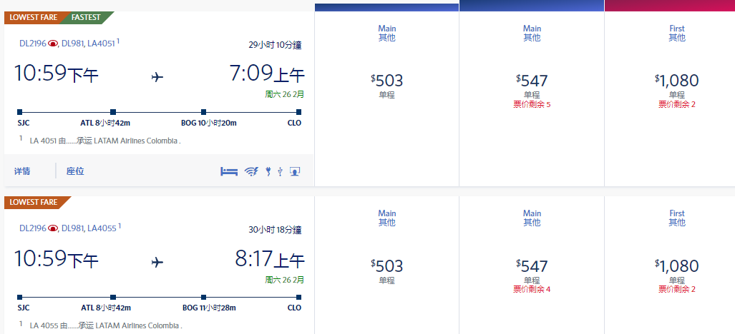This screenshot has width=735, height=334.
Task: Click the red-eye icon beside DL2196 in the LA4051 itinerary
Action: [x=52, y=44]
